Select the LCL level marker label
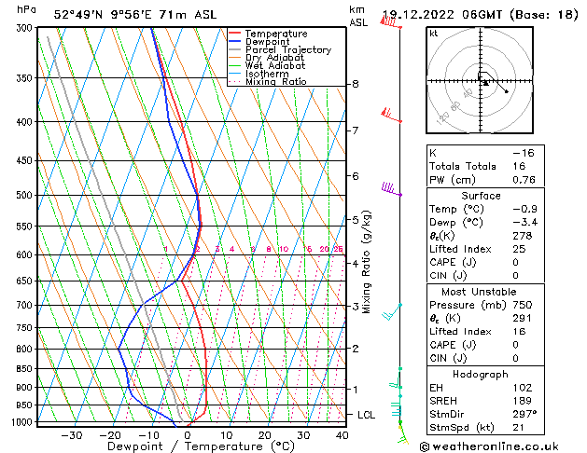 (364, 414)
